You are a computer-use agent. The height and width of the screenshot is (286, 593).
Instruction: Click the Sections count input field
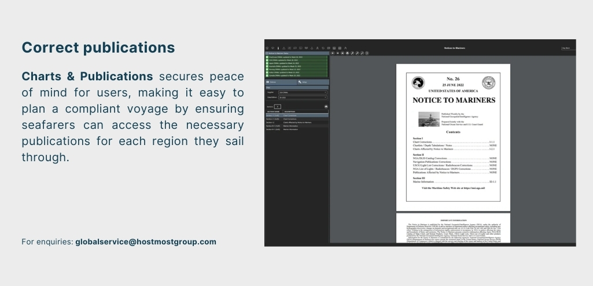[x=277, y=107]
